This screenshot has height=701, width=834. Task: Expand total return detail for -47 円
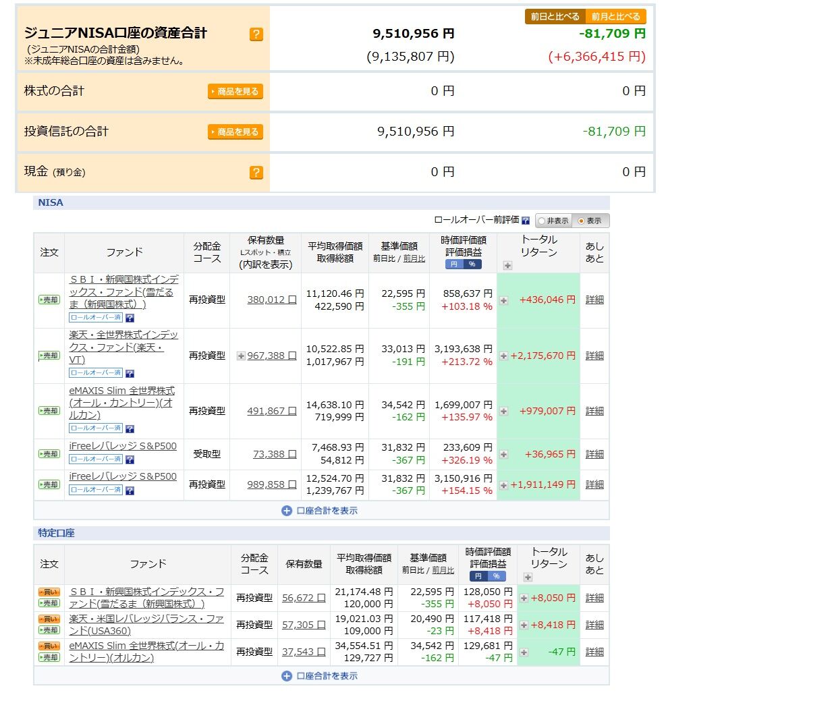(524, 652)
